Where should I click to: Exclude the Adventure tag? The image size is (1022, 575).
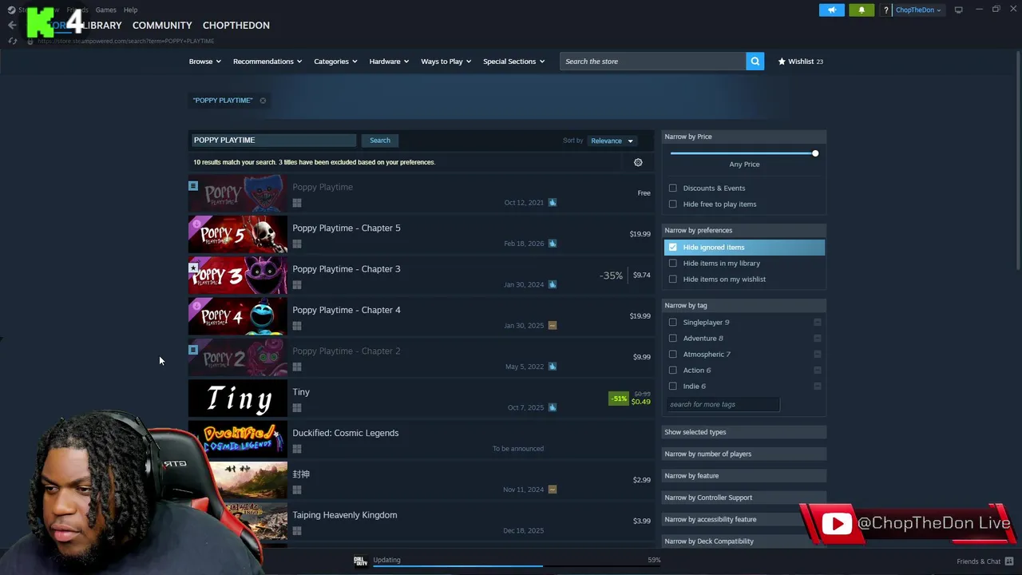818,338
